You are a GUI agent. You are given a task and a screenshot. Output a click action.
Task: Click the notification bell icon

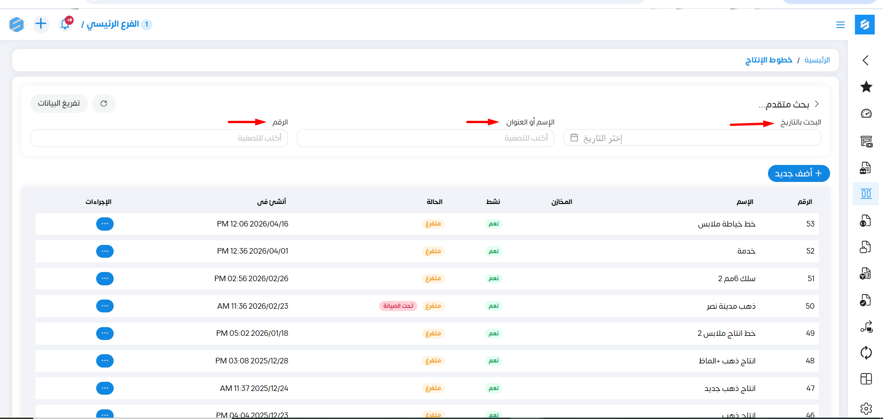(65, 24)
